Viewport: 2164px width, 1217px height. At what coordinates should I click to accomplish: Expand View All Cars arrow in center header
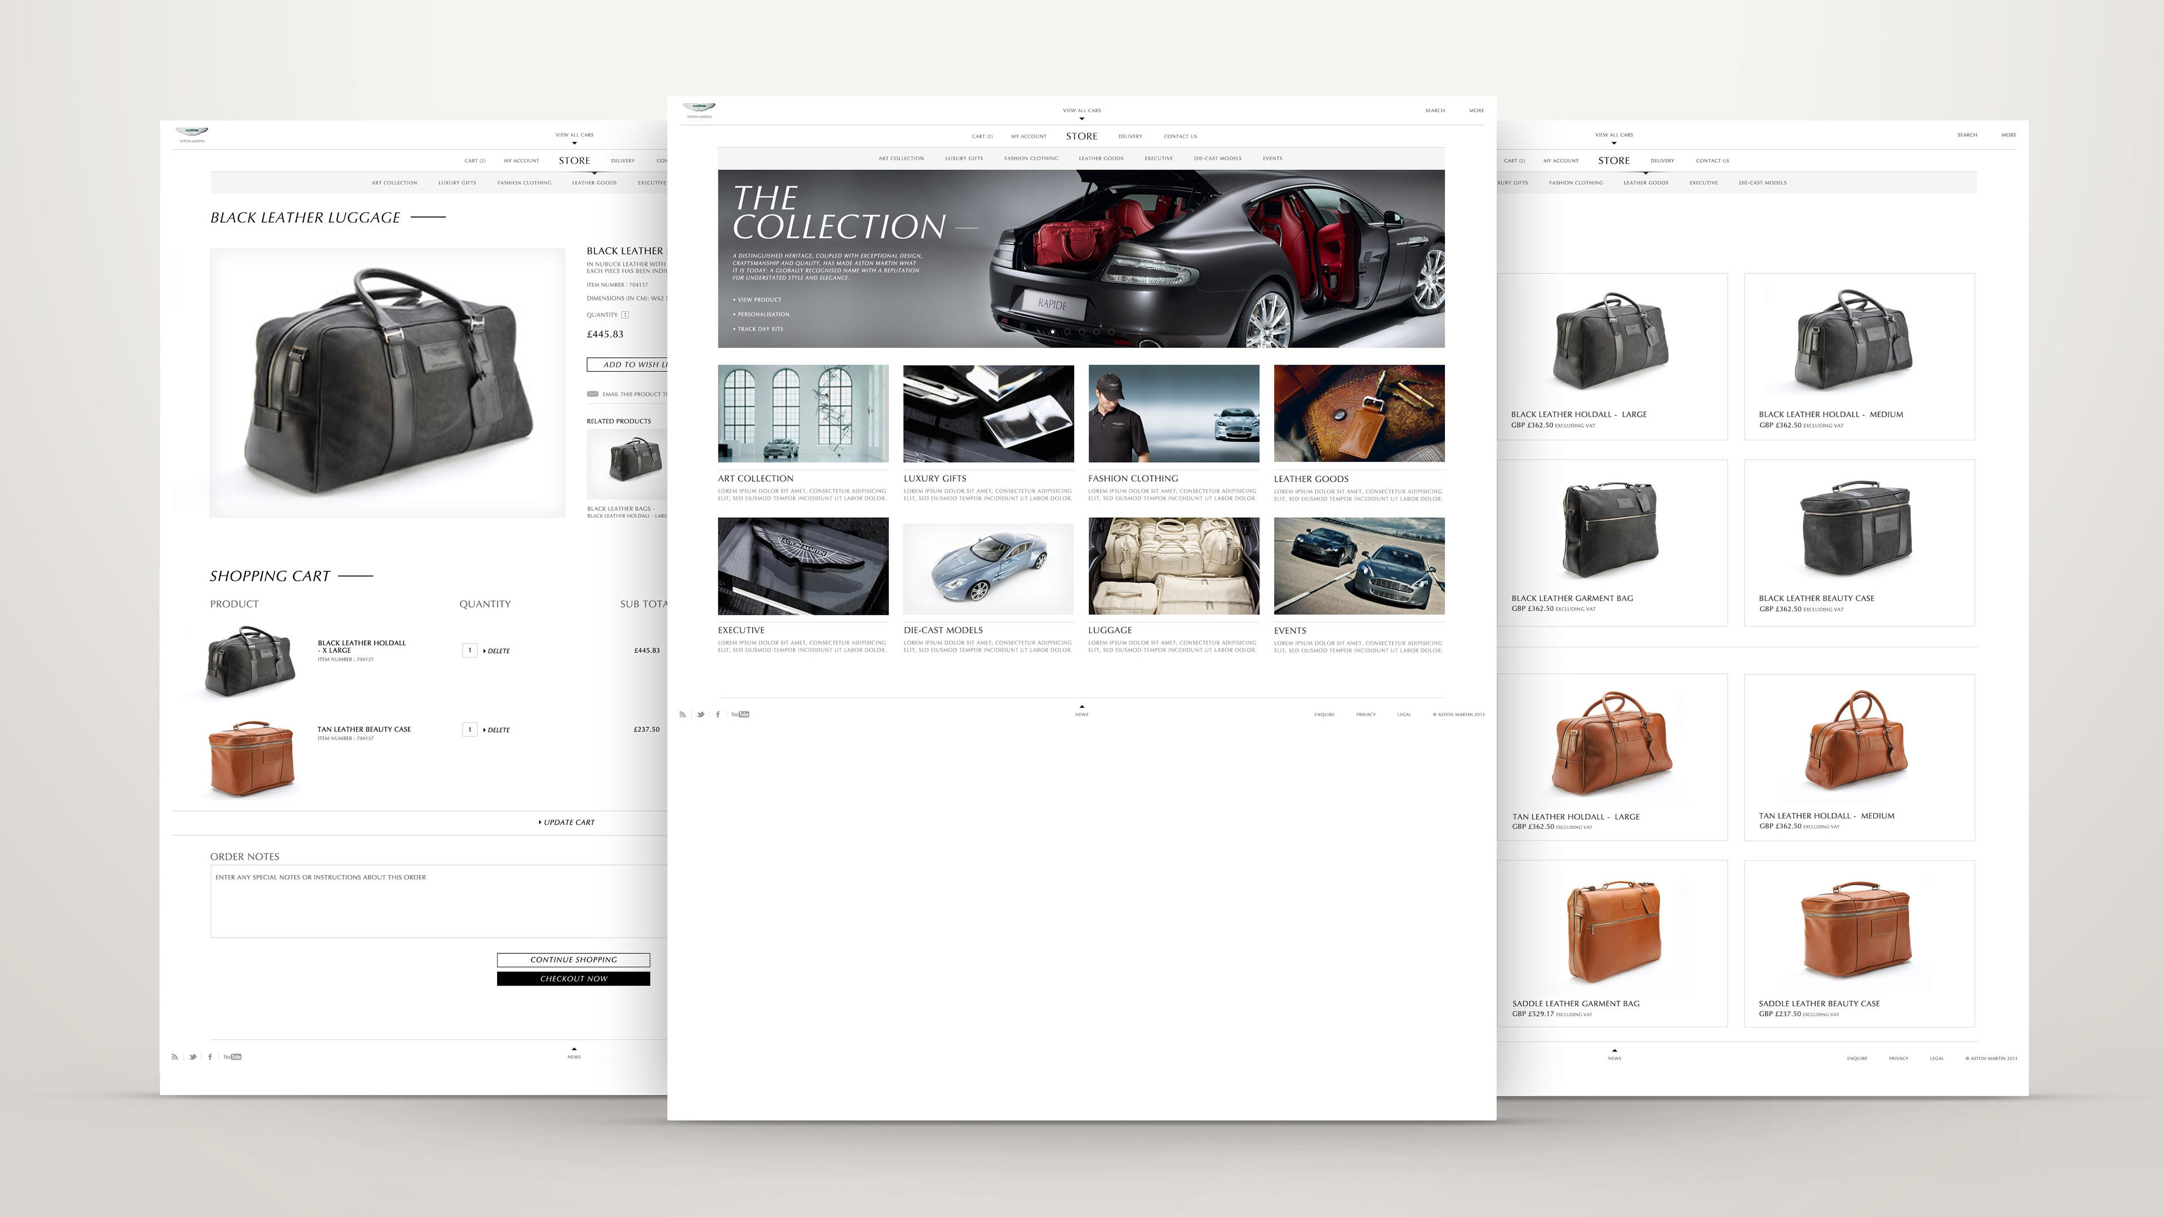pos(1081,118)
